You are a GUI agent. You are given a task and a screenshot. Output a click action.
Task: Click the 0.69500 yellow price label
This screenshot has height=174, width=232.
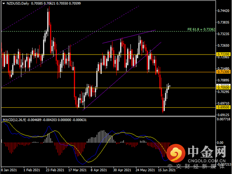pyautogui.click(x=224, y=107)
